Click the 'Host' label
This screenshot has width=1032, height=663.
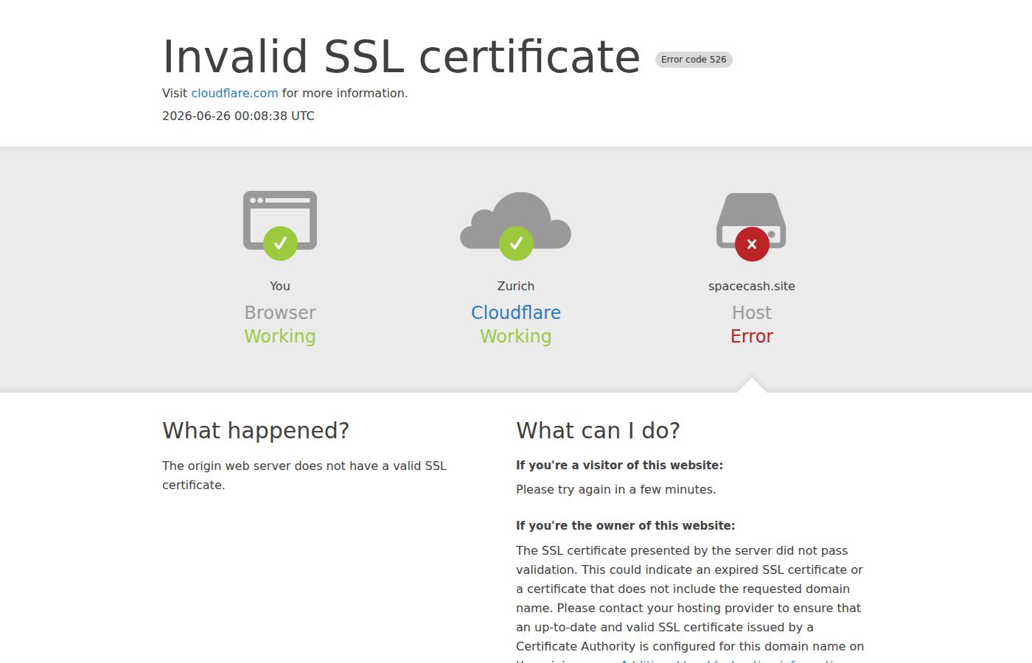point(752,312)
